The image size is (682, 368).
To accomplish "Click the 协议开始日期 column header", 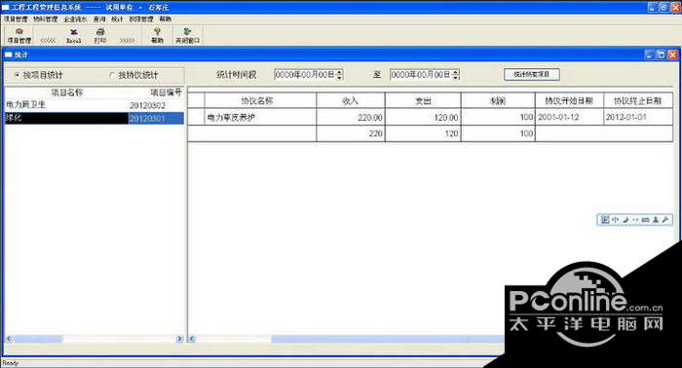I will [569, 101].
